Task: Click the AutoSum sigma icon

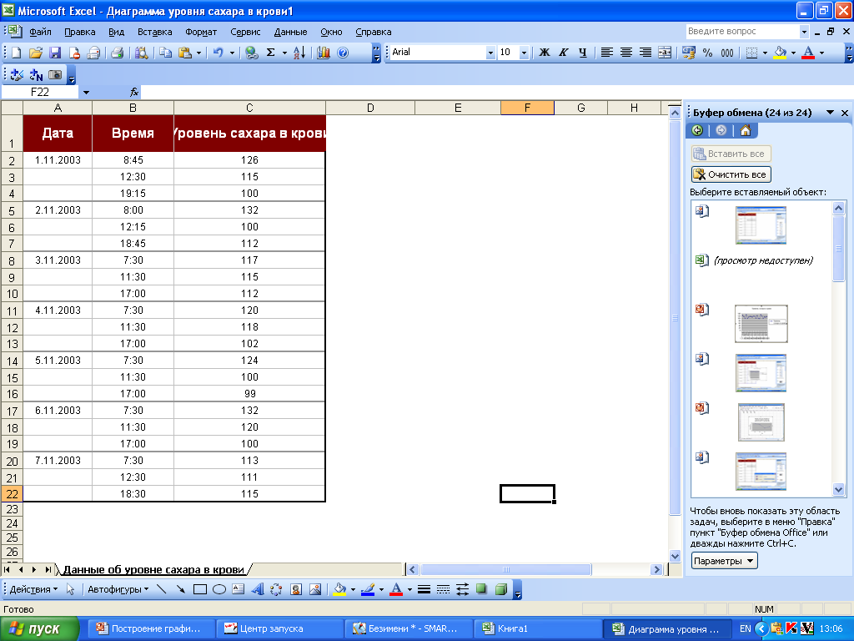Action: point(270,53)
